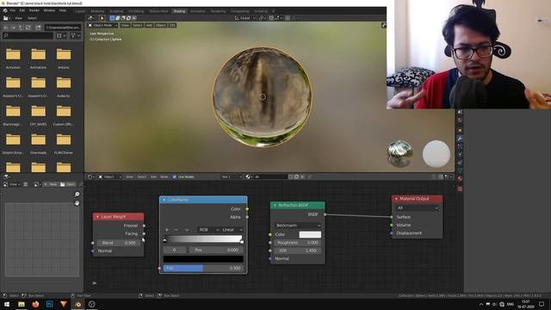The height and width of the screenshot is (310, 551).
Task: Open the Render menu
Action: tap(34, 10)
